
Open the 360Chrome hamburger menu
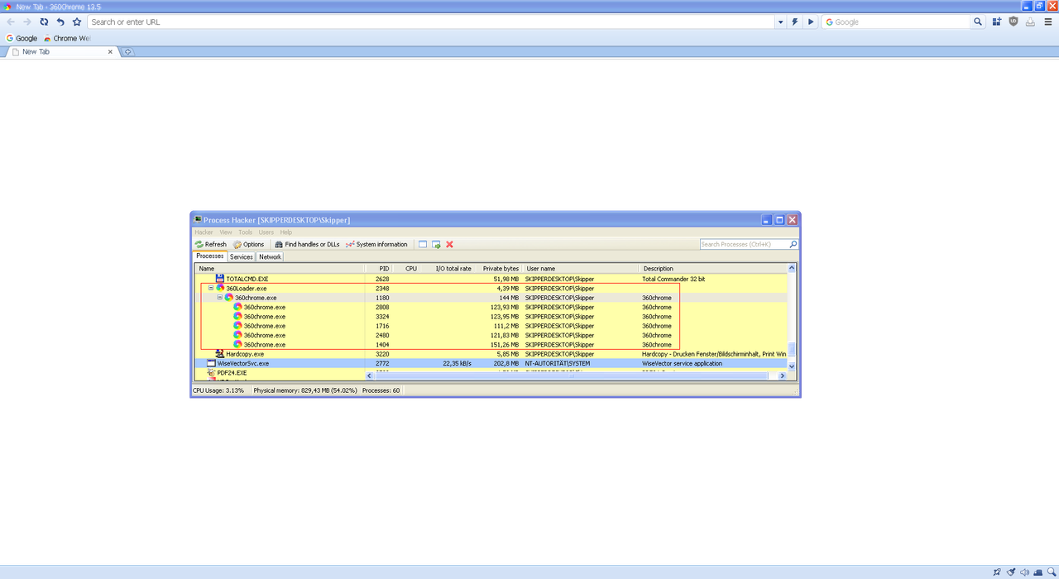(x=1047, y=22)
